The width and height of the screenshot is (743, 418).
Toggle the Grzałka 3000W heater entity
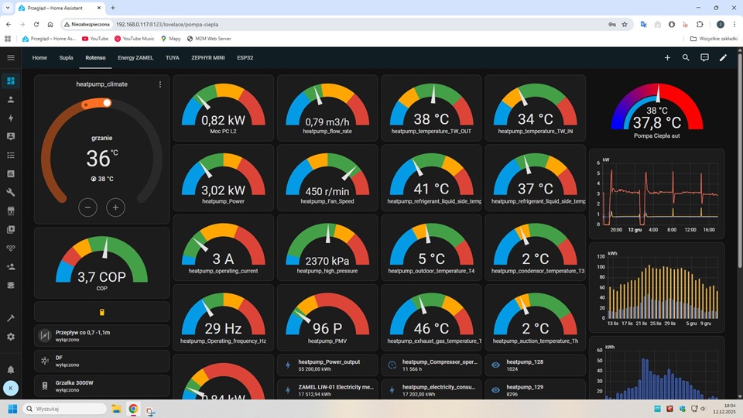[x=101, y=385]
